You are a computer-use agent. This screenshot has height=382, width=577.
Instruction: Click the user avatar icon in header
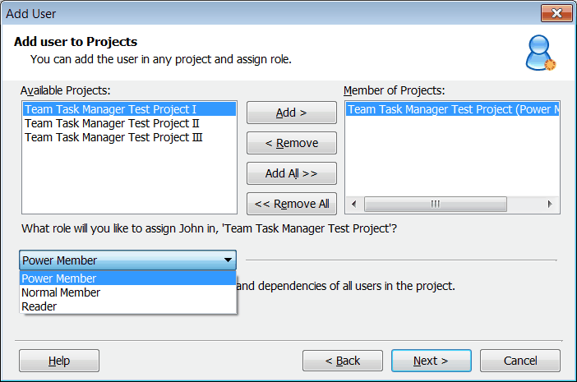540,53
